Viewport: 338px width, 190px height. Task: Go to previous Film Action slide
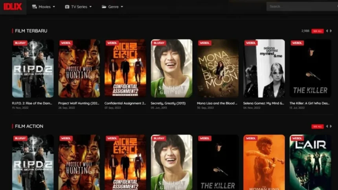(327, 126)
